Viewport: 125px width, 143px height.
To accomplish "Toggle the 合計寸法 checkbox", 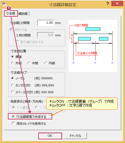I will click(x=12, y=30).
